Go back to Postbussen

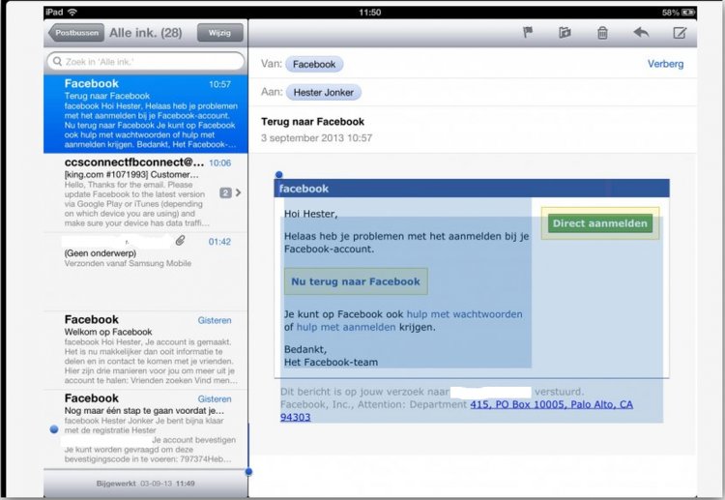click(x=76, y=33)
